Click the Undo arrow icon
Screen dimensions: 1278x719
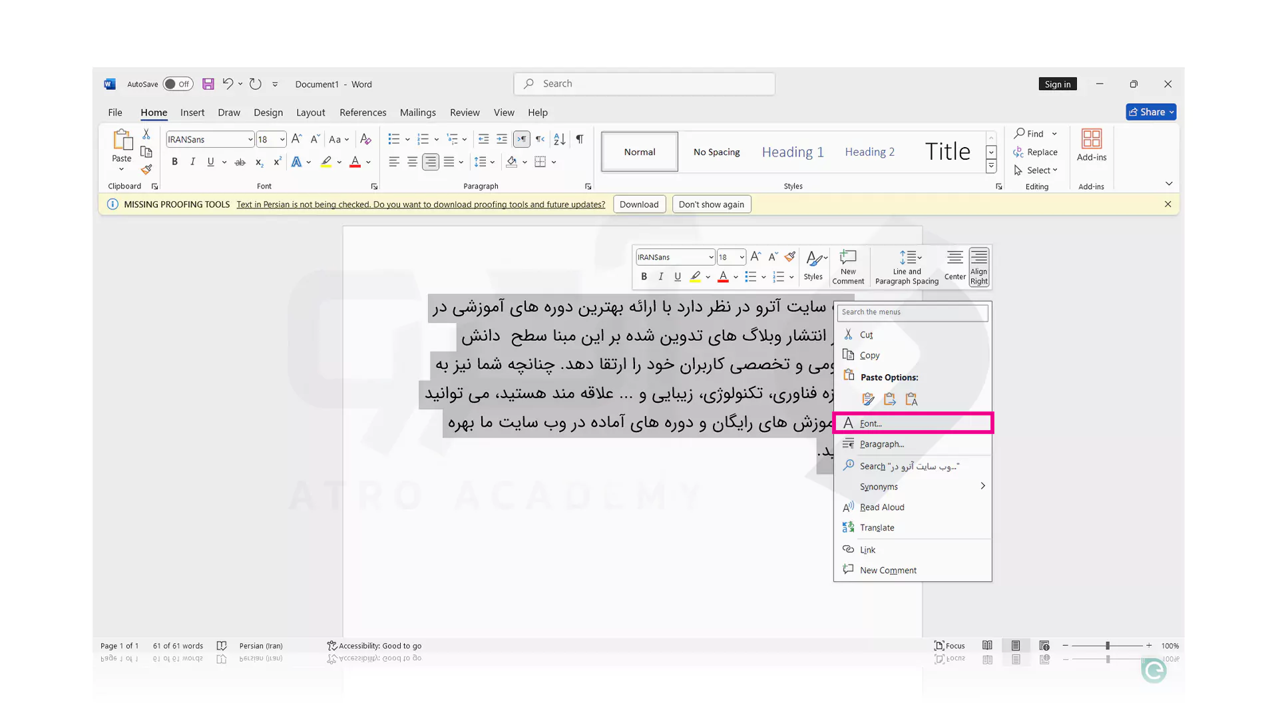point(228,84)
